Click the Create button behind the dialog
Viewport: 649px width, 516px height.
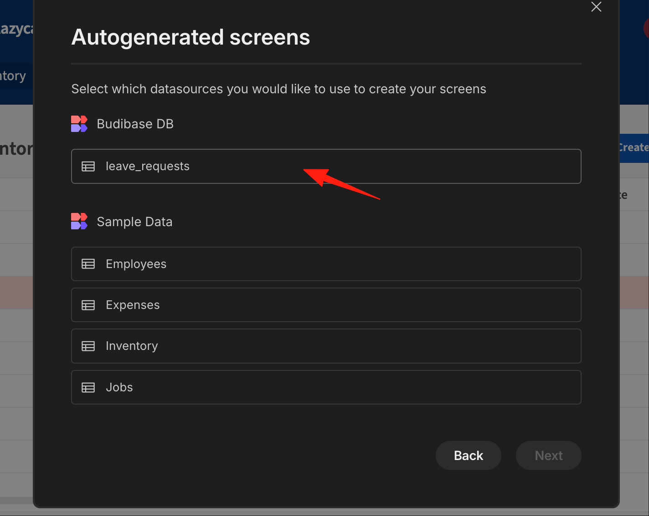click(x=634, y=148)
